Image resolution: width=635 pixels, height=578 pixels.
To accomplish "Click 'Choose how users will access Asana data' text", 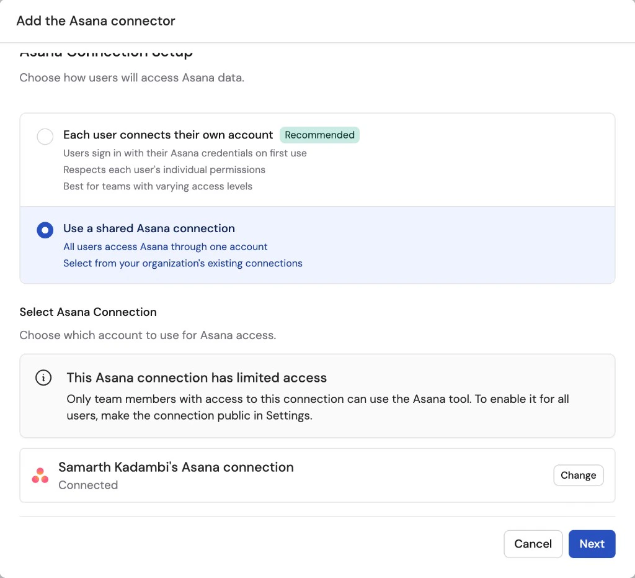I will 132,78.
